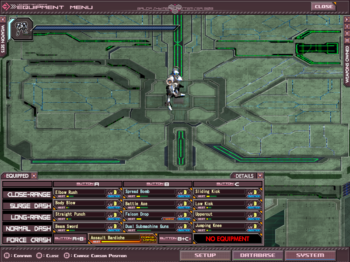
Task: Select the CLOSE-RANGE row label
Action: (x=27, y=194)
